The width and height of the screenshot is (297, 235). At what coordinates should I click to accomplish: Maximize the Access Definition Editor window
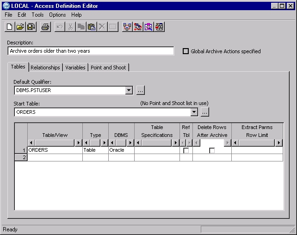click(282, 6)
